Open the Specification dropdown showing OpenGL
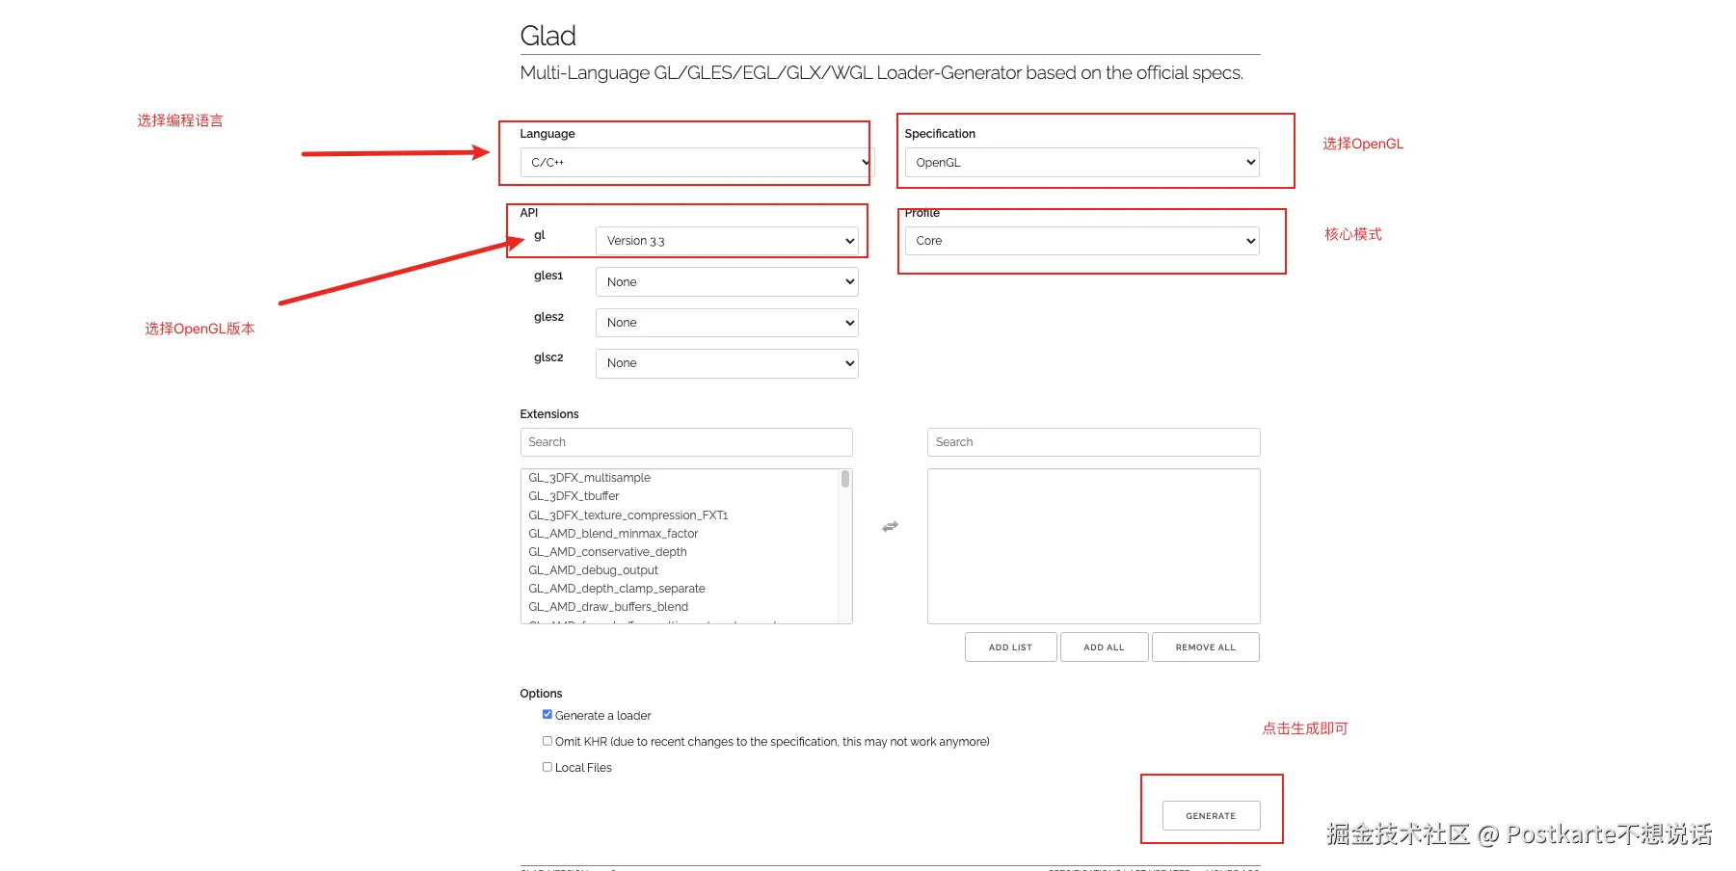Image resolution: width=1736 pixels, height=871 pixels. (1082, 162)
